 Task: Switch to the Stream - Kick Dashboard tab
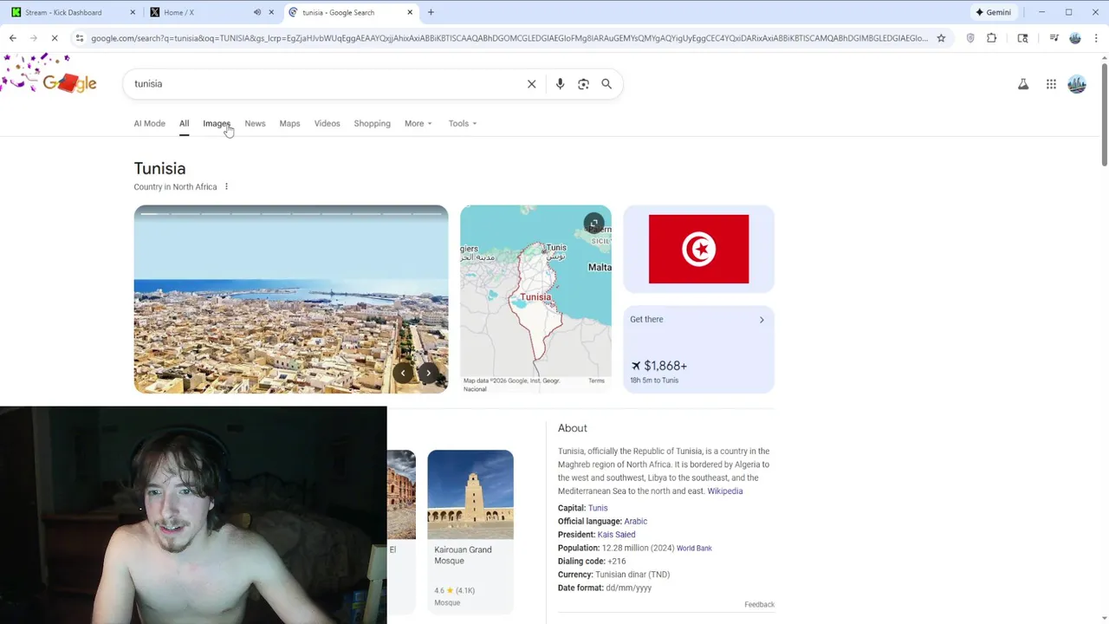point(73,12)
